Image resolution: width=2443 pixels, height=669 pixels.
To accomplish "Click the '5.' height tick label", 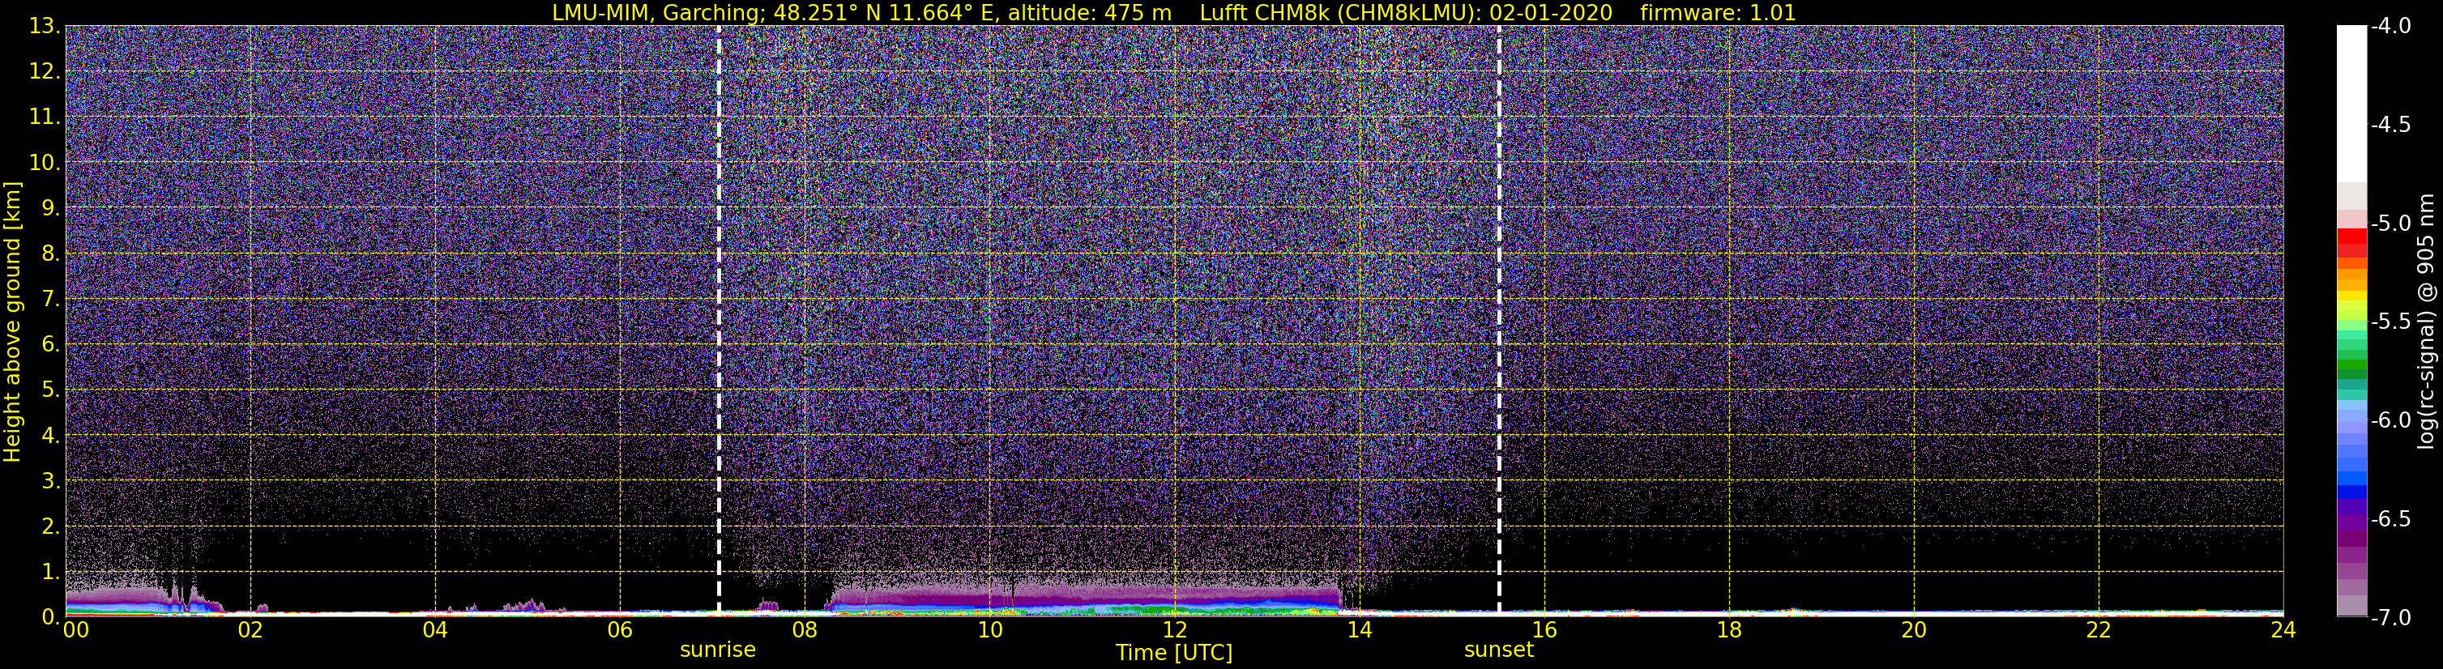I will point(50,390).
